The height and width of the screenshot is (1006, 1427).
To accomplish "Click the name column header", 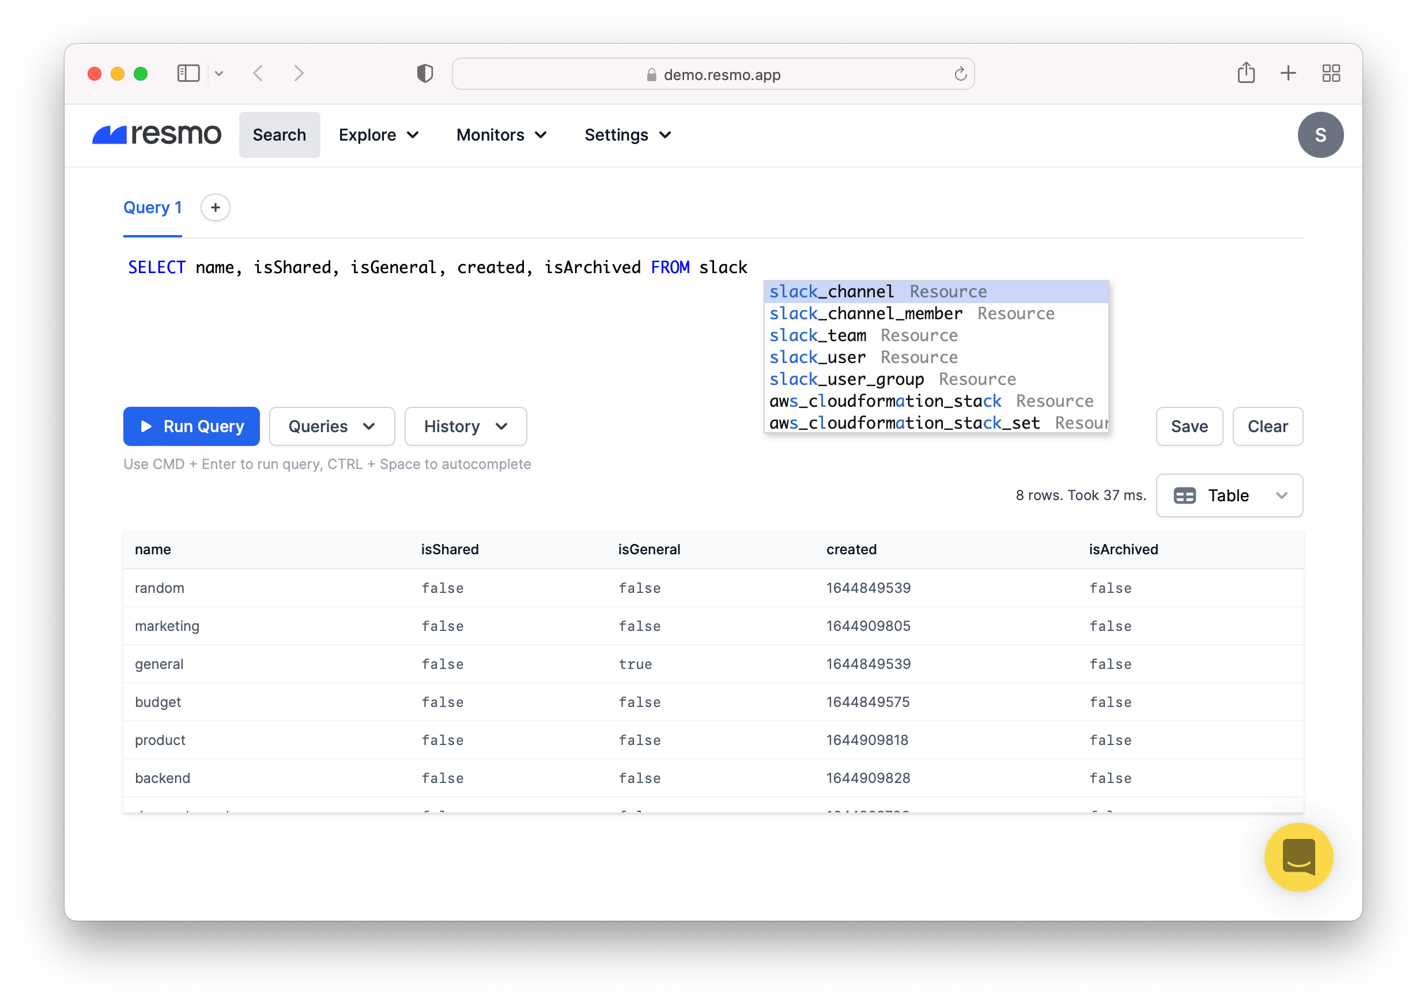I will [153, 549].
